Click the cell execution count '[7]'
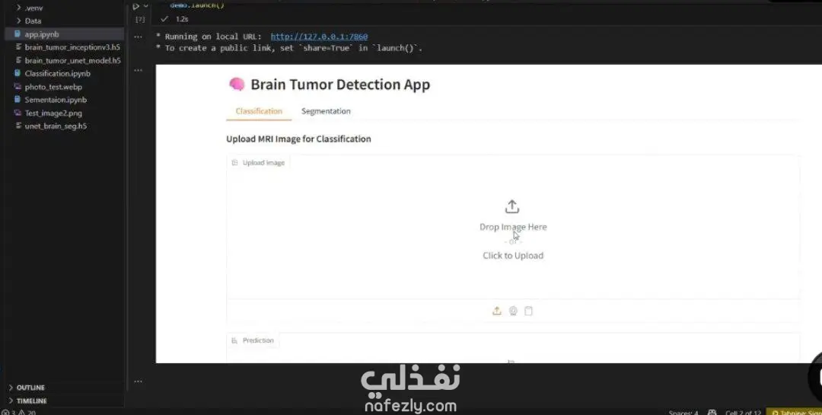Image resolution: width=822 pixels, height=415 pixels. (x=140, y=19)
